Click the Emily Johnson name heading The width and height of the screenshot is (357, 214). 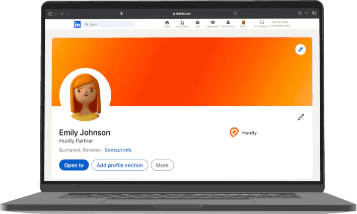[85, 132]
